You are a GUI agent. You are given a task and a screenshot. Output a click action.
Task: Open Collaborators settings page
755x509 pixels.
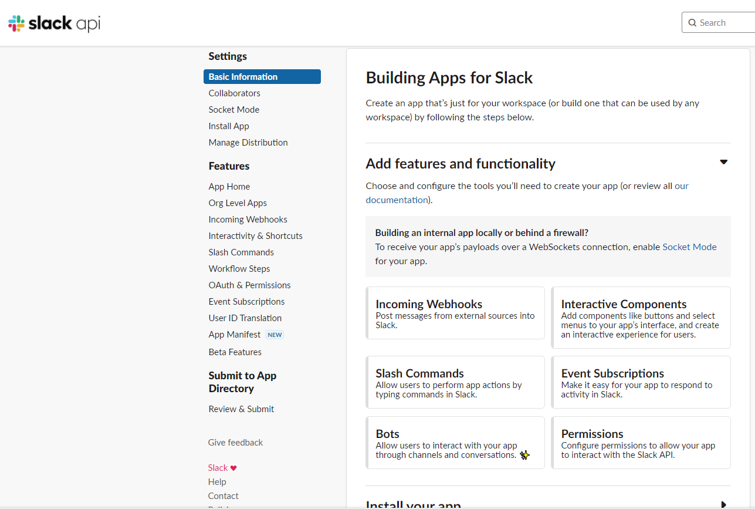(234, 93)
